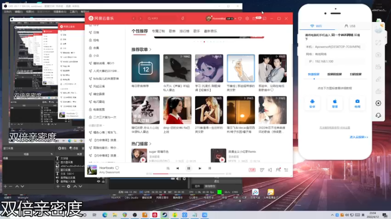Switch to the 歌单 tab
391x219 pixels.
pyautogui.click(x=172, y=31)
